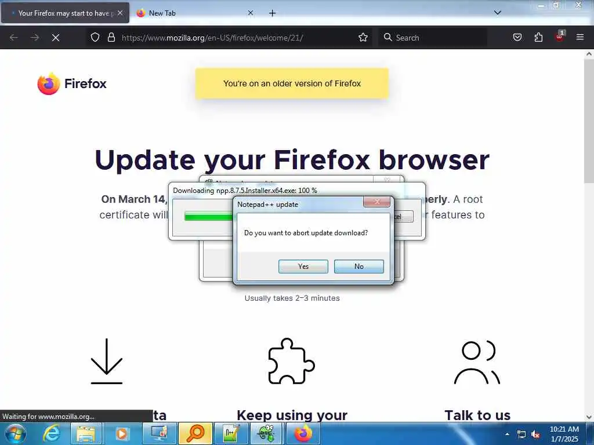
Task: Click 'Downloading npp.8.7.5.Installer.x64.exe' title
Action: click(245, 190)
